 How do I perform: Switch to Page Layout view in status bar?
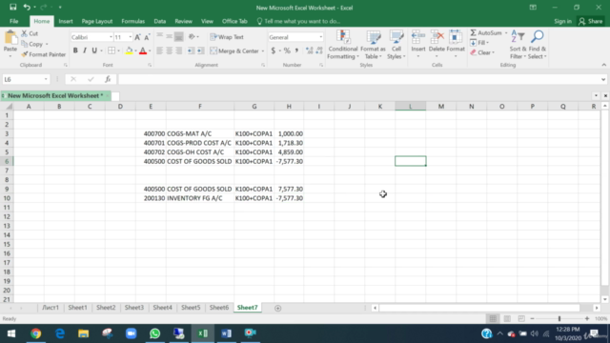point(507,318)
